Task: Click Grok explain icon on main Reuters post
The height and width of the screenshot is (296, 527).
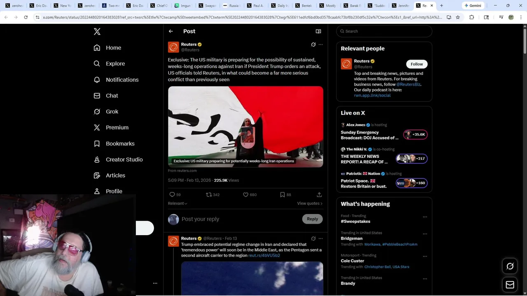Action: pos(313,44)
